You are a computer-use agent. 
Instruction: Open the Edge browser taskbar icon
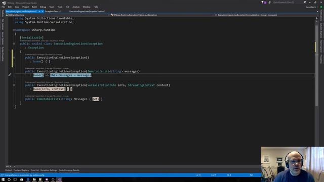tap(28, 179)
